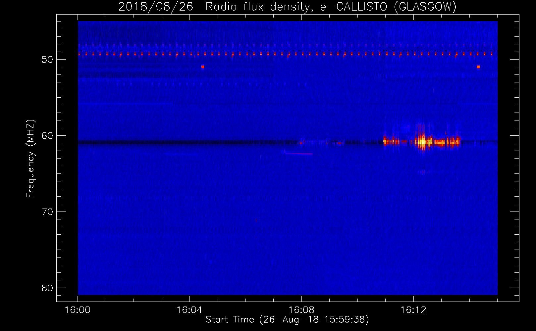536x331 pixels.
Task: Click the 'Start Time (26-Aug-18 15:59:38)' axis label
Action: pos(287,320)
